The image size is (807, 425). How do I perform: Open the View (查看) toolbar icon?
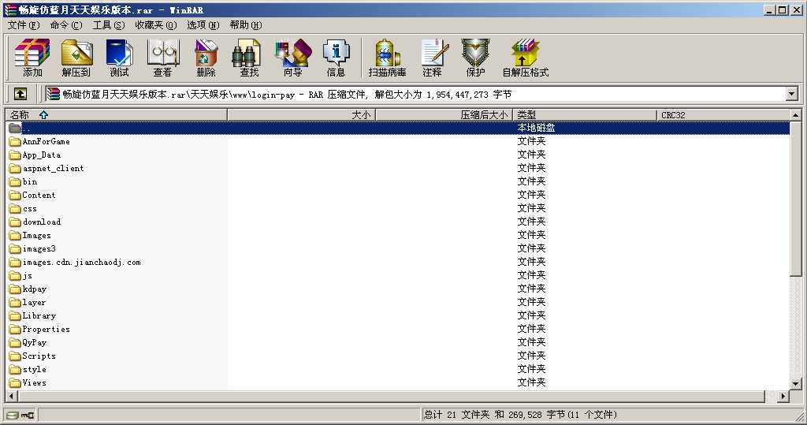click(162, 58)
